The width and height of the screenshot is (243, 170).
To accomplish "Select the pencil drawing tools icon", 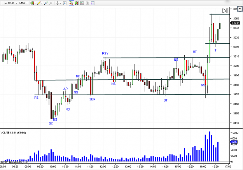I will (39, 3).
